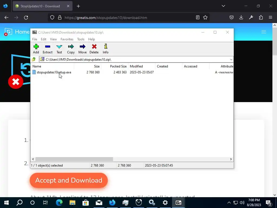Open Firefox extensions icon
This screenshot has width=277, height=208.
(261, 17)
